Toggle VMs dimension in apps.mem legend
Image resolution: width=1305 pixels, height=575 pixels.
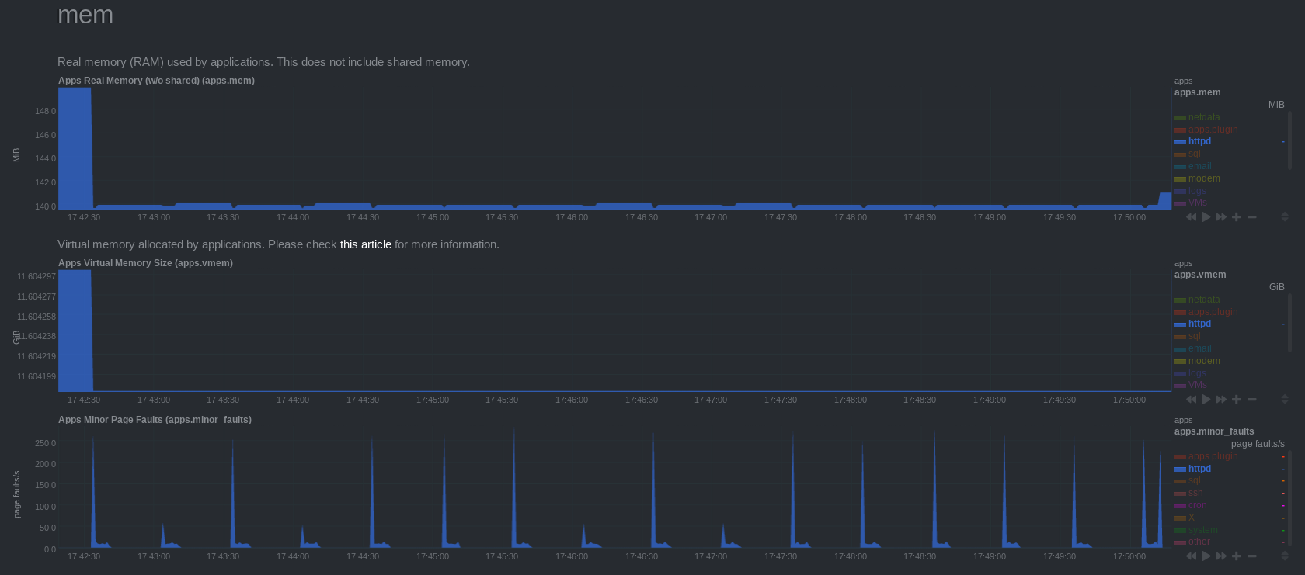tap(1197, 203)
